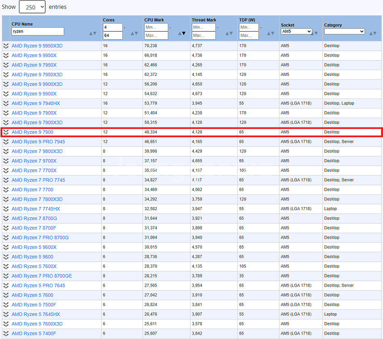Open the Socket filter dropdown showing AM5

pyautogui.click(x=296, y=32)
